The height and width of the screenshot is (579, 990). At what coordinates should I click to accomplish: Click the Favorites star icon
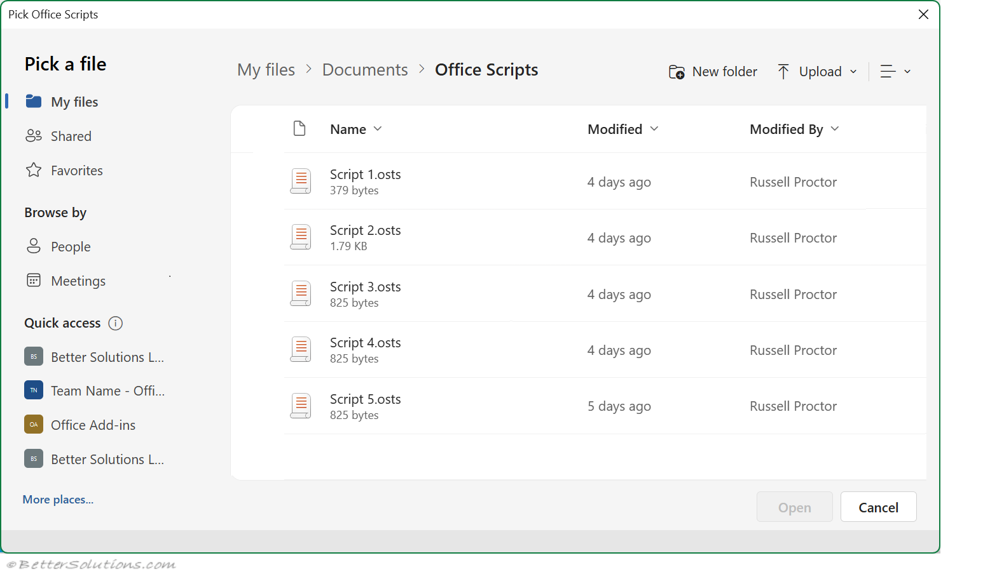(x=34, y=170)
